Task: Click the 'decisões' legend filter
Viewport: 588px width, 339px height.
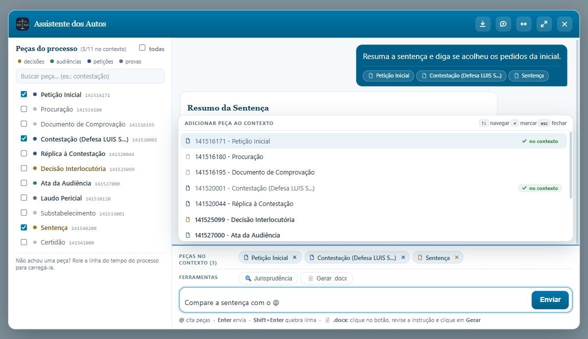Action: click(x=31, y=61)
